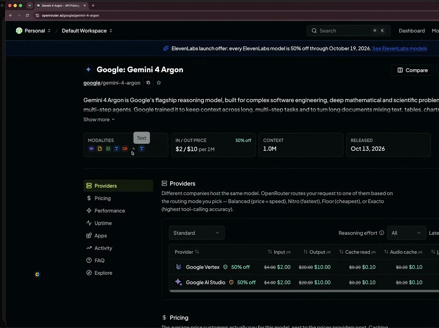This screenshot has height=328, width=439.
Task: Open the Reasoning effort All dropdown
Action: click(406, 233)
